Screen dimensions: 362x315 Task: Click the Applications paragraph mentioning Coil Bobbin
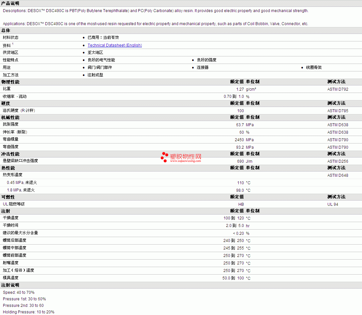tap(155, 23)
